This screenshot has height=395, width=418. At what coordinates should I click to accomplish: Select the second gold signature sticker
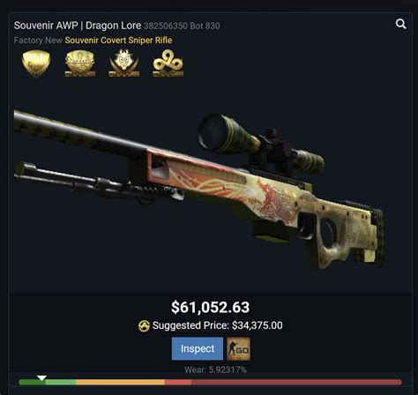[x=80, y=63]
